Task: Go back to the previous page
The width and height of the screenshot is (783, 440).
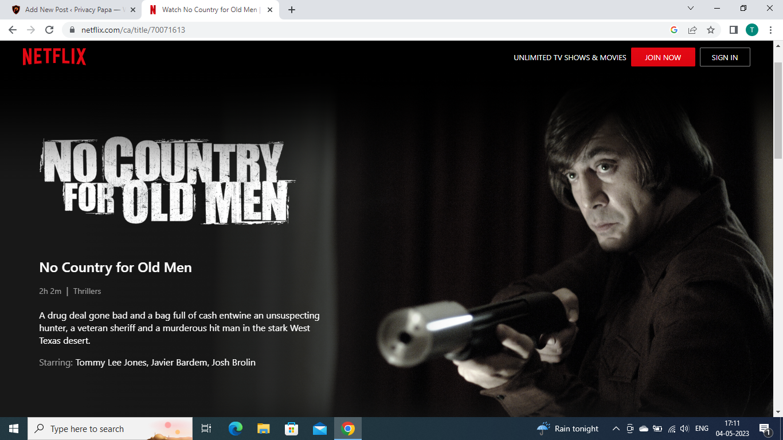Action: [13, 30]
